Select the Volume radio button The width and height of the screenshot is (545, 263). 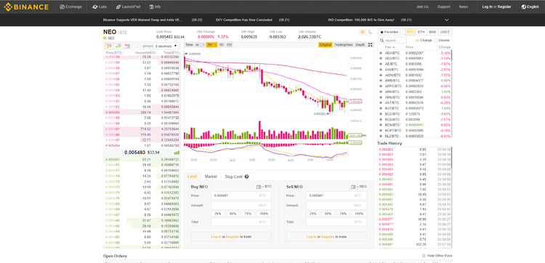click(435, 40)
